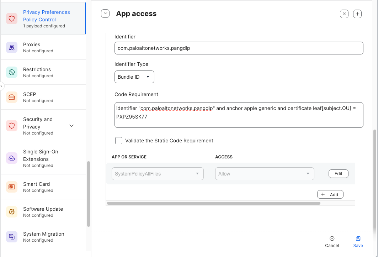
Task: Open the SystemPolicyAllFiles service dropdown
Action: click(x=158, y=174)
